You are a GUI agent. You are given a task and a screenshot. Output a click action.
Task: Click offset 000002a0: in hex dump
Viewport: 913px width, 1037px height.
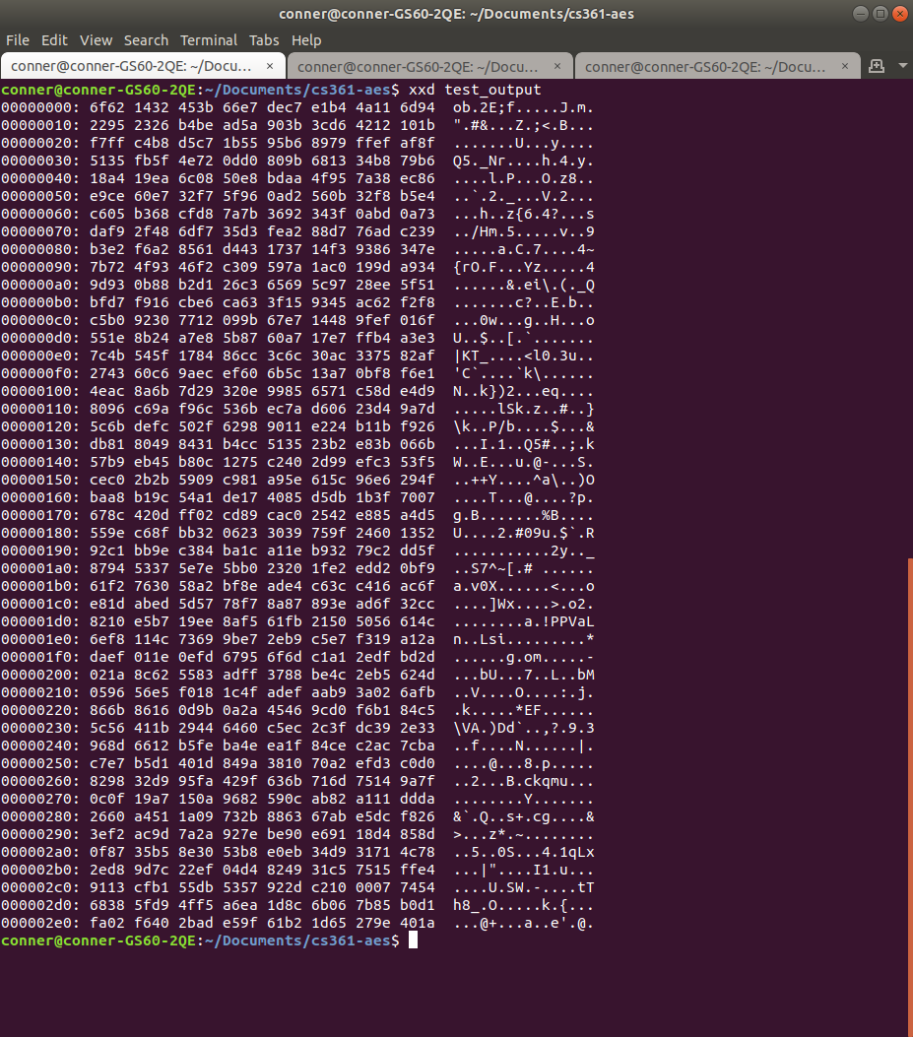[40, 853]
